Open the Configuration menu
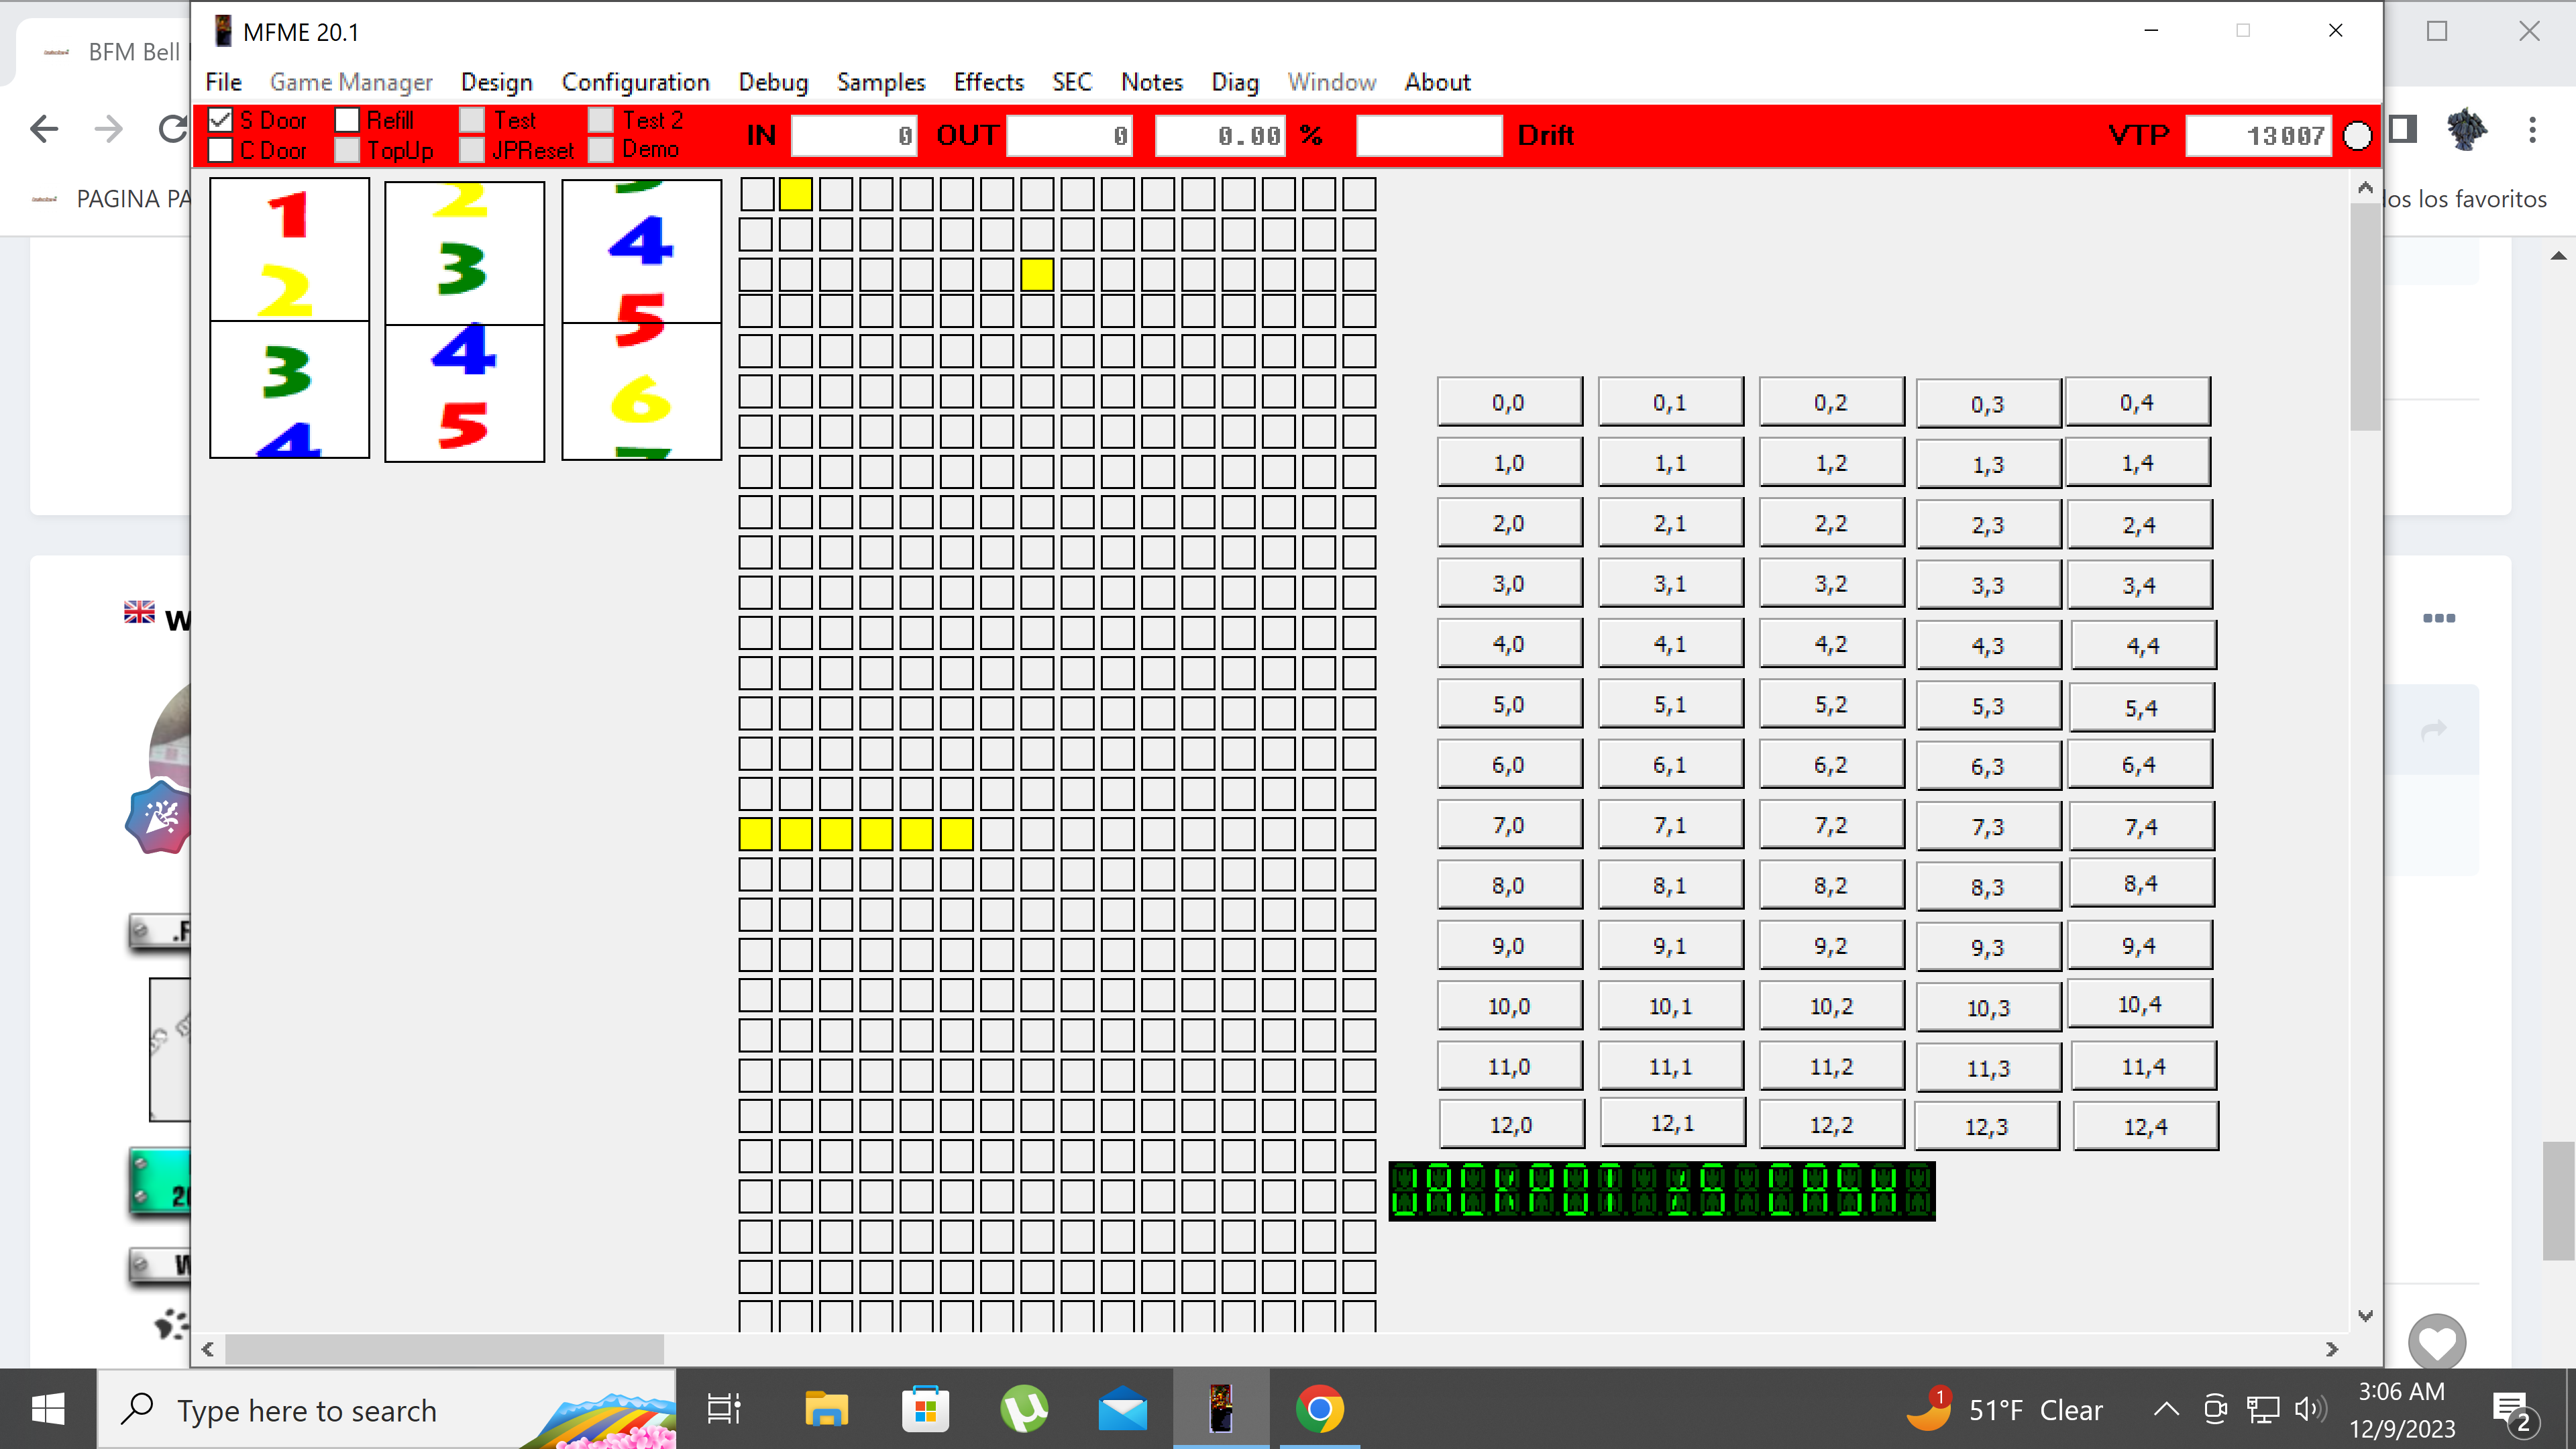The width and height of the screenshot is (2576, 1449). 635,82
